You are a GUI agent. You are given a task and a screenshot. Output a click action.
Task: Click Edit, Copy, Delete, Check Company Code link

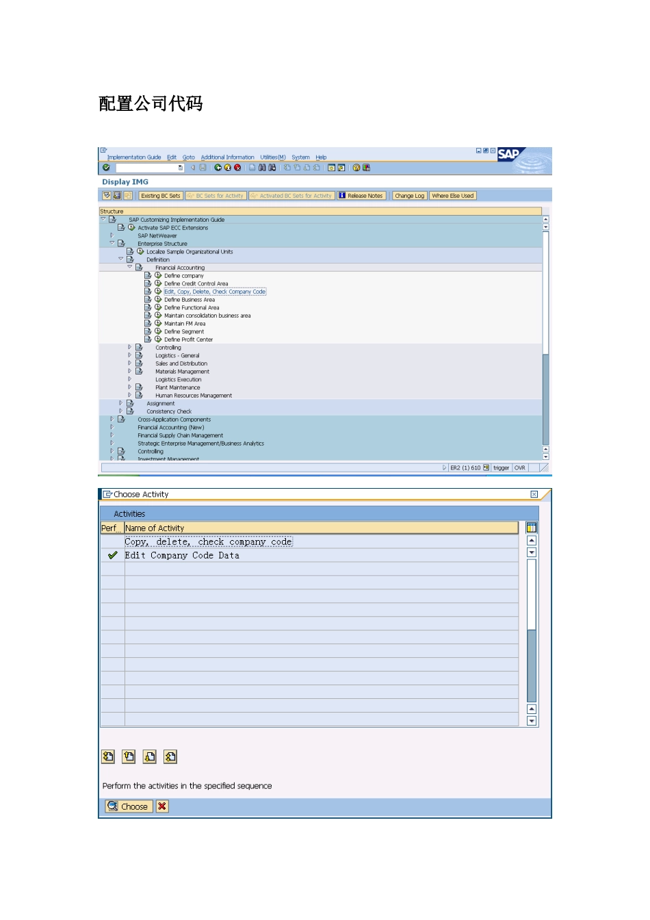(x=215, y=292)
